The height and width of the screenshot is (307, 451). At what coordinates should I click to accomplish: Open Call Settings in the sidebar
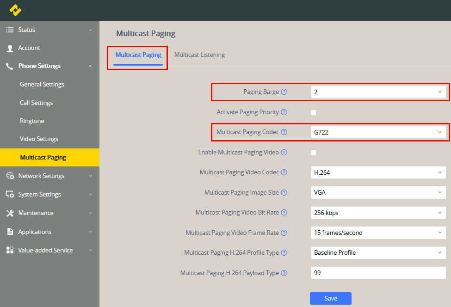point(36,103)
